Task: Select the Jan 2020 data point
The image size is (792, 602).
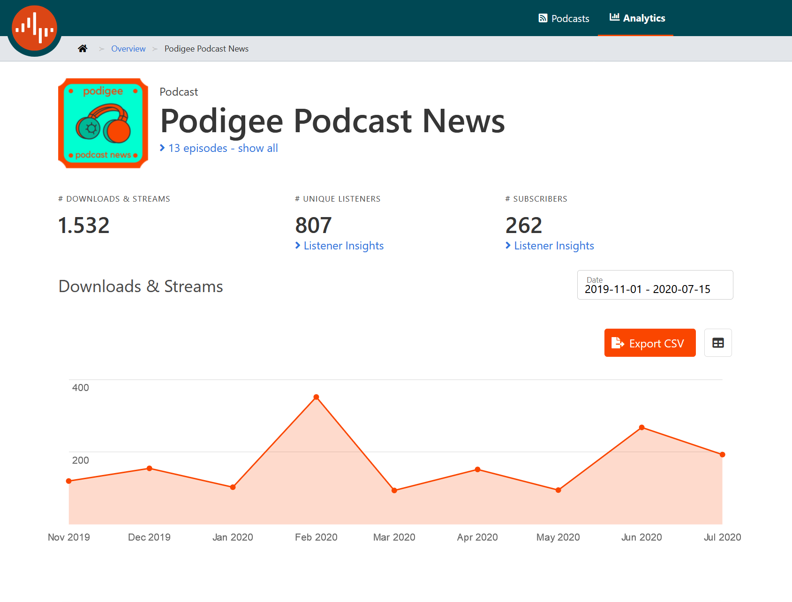Action: coord(233,487)
